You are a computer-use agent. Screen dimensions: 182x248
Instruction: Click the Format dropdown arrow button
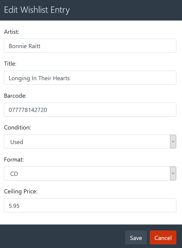173,173
